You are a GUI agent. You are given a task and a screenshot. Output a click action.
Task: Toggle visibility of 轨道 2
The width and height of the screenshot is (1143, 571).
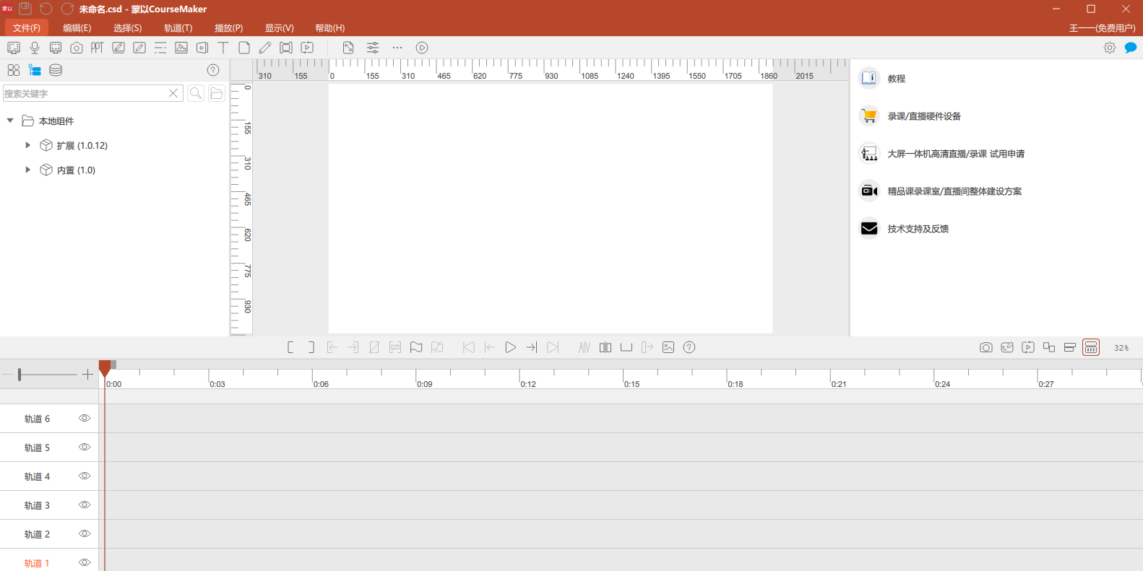pyautogui.click(x=85, y=533)
